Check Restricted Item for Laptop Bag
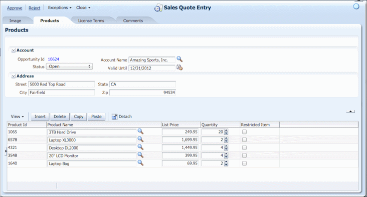 [x=244, y=163]
